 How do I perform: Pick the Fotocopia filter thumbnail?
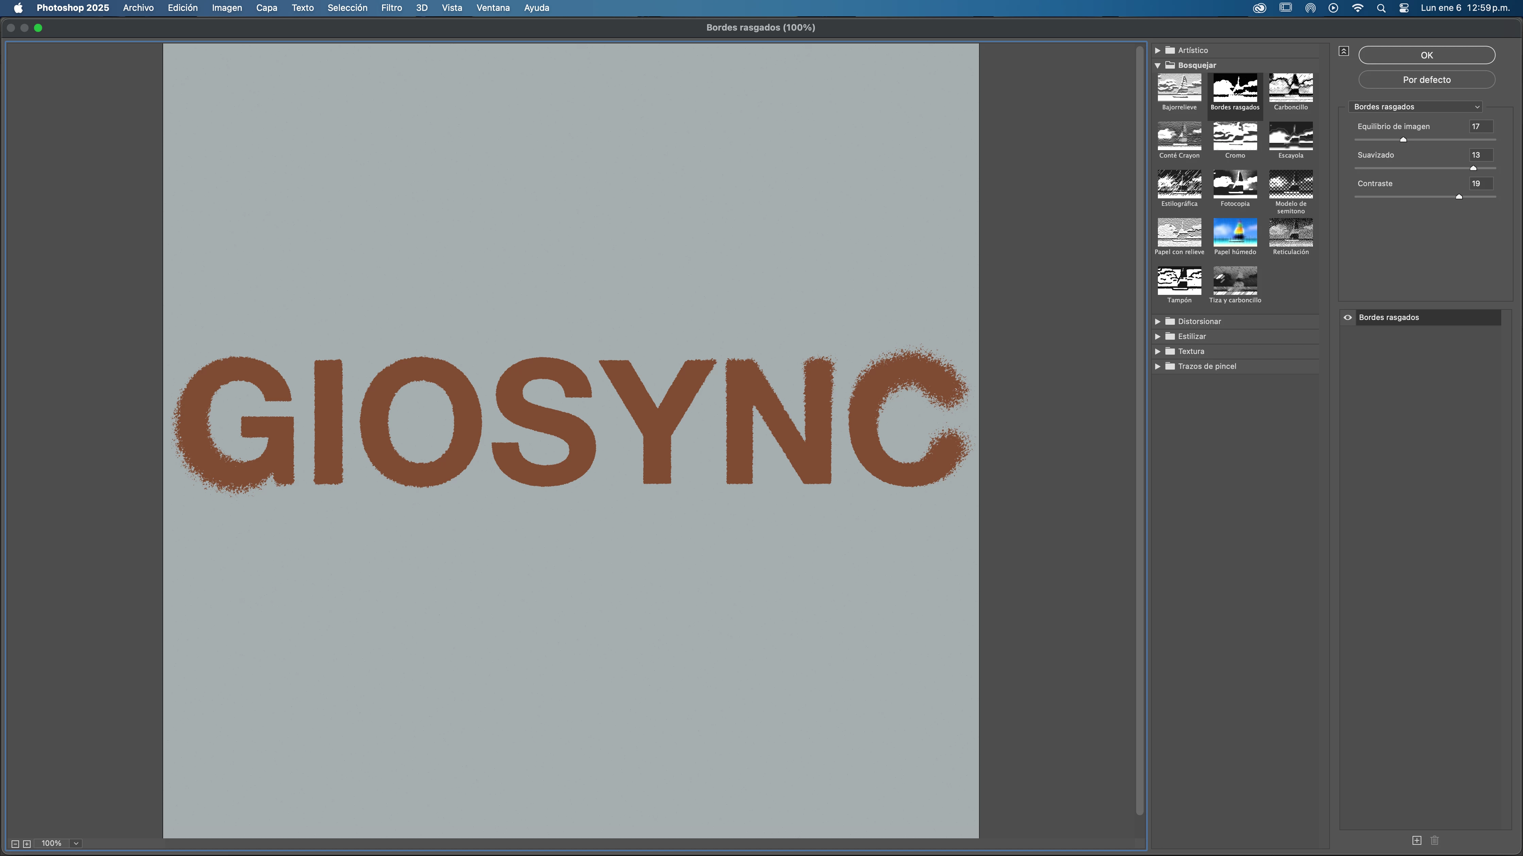click(x=1235, y=184)
